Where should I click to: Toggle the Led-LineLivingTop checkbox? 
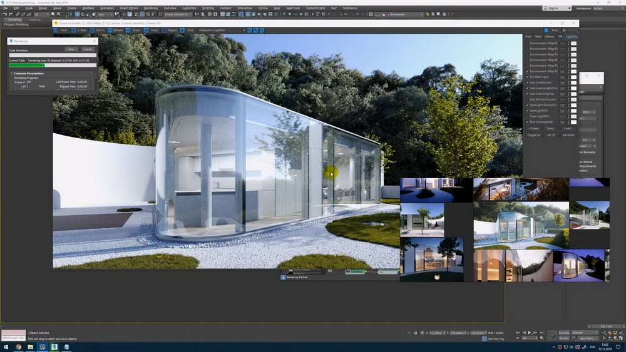[x=527, y=94]
